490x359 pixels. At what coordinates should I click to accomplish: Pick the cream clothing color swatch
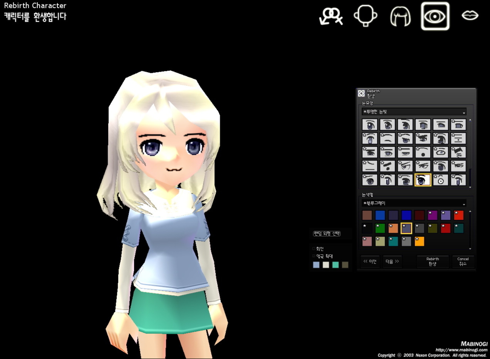click(x=326, y=265)
